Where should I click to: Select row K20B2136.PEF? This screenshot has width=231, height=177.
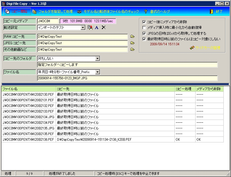[x=113, y=139]
